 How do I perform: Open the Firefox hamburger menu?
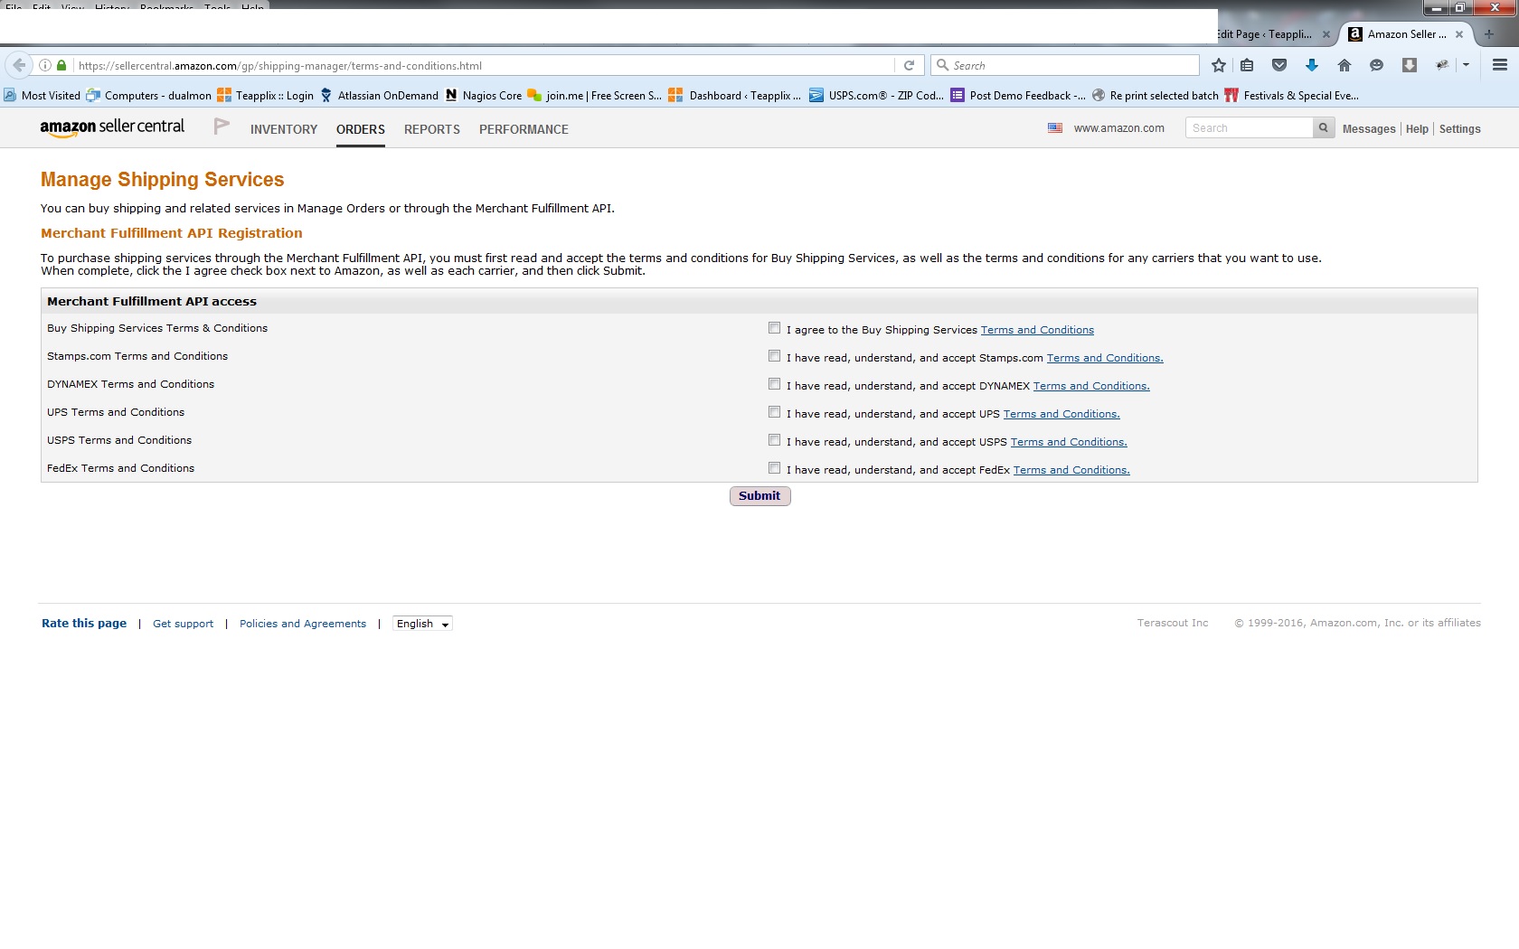tap(1500, 65)
